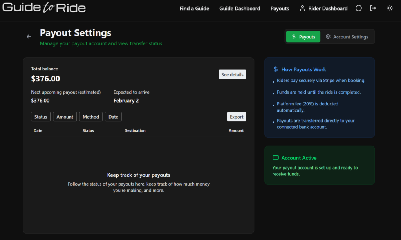The width and height of the screenshot is (401, 240).
Task: Go to Find a Guide page
Action: 194,8
